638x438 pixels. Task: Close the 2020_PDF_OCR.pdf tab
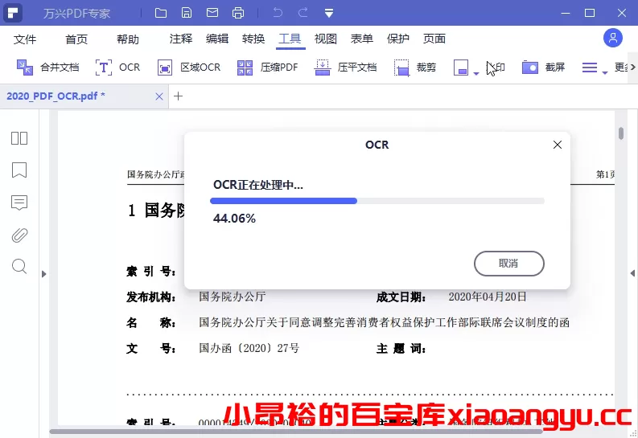pyautogui.click(x=159, y=96)
